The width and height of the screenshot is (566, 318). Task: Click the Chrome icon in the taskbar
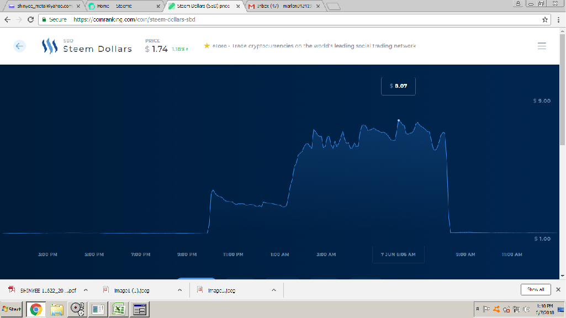coord(36,309)
